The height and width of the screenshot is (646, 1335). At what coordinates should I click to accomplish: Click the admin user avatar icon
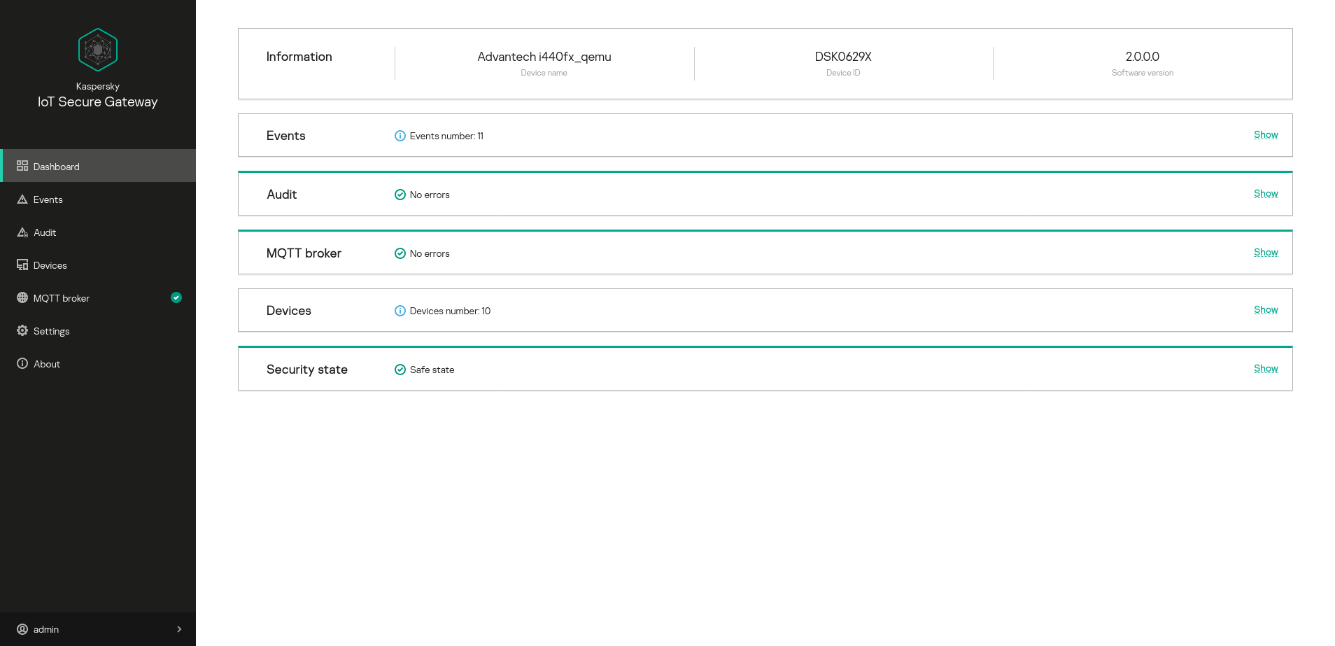22,629
